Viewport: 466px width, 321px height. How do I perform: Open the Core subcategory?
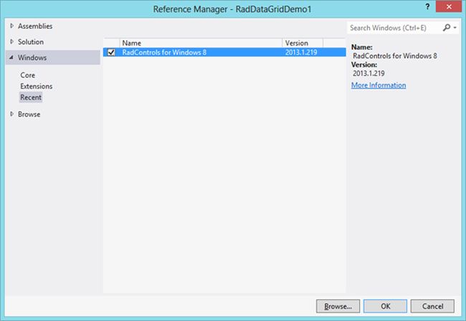click(28, 75)
